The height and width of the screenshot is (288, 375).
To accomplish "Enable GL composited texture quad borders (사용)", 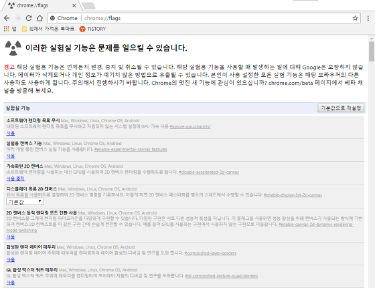I will tap(11, 283).
